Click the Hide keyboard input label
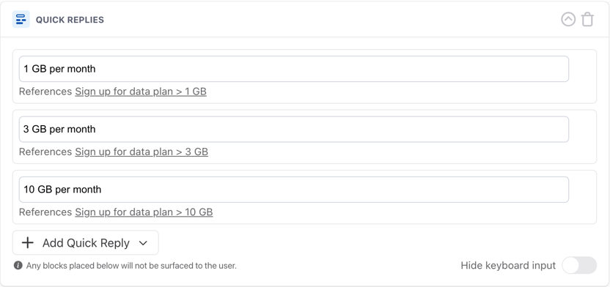610x287 pixels. tap(508, 265)
